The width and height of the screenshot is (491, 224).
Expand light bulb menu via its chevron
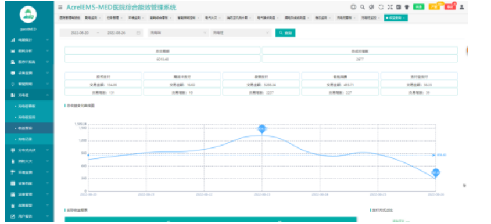pos(48,84)
